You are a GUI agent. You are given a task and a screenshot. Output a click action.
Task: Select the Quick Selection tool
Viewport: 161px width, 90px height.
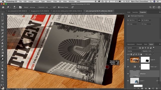pos(2,24)
